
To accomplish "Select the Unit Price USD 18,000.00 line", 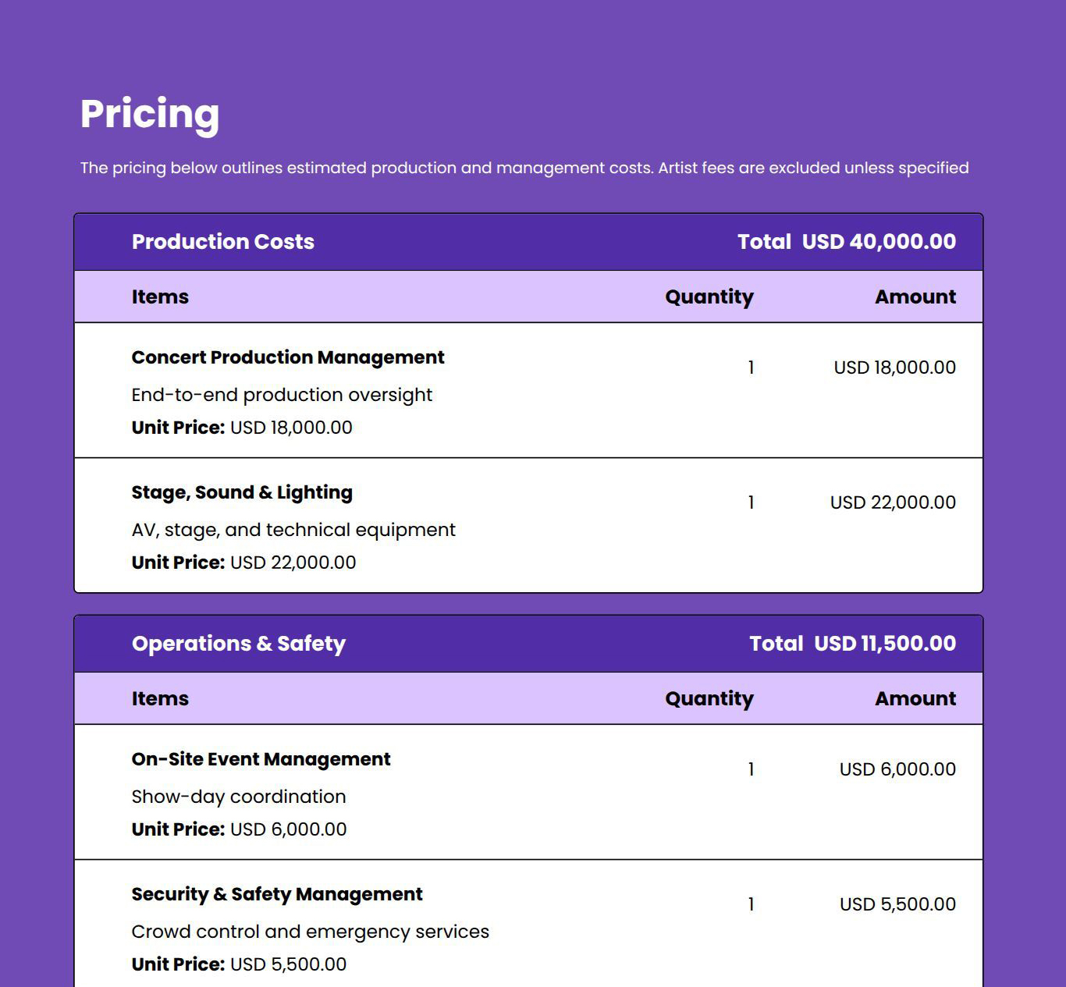I will point(242,428).
